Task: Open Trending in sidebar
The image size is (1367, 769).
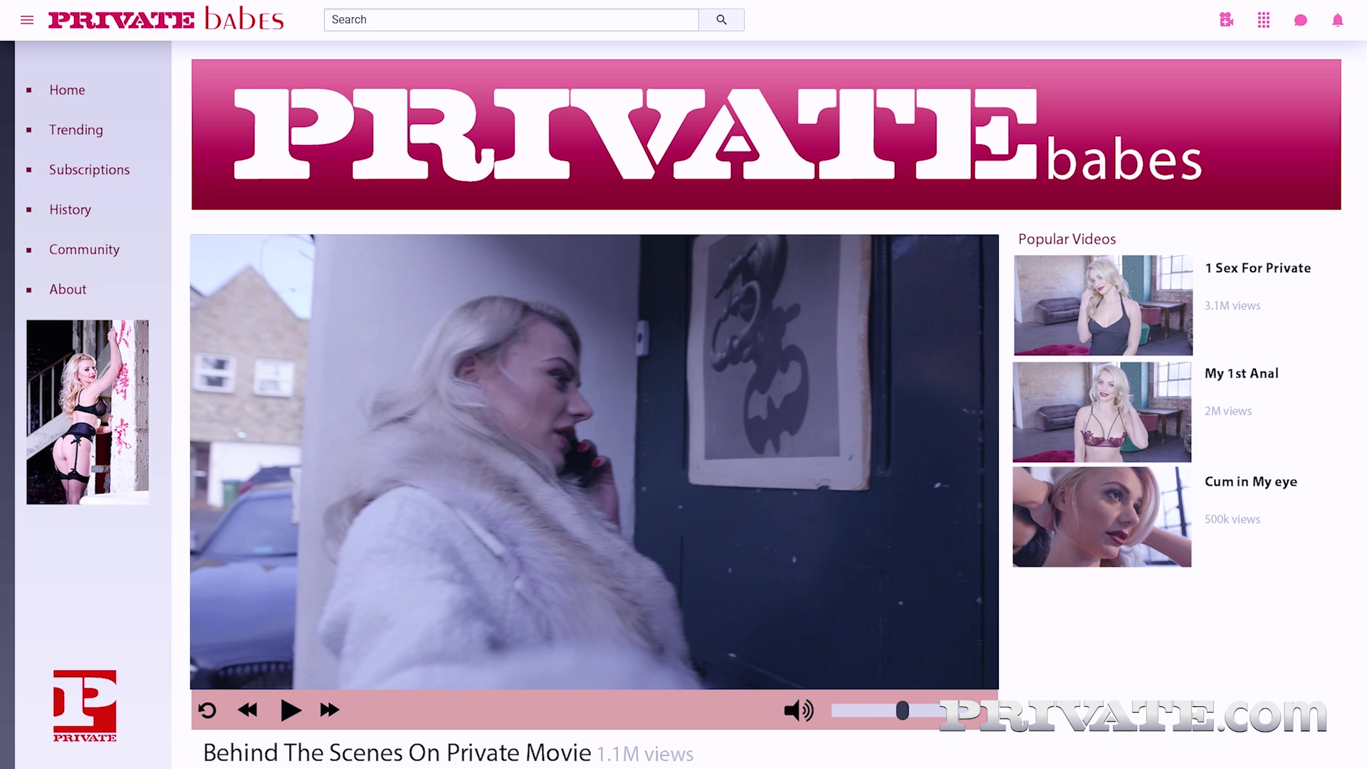Action: [76, 130]
